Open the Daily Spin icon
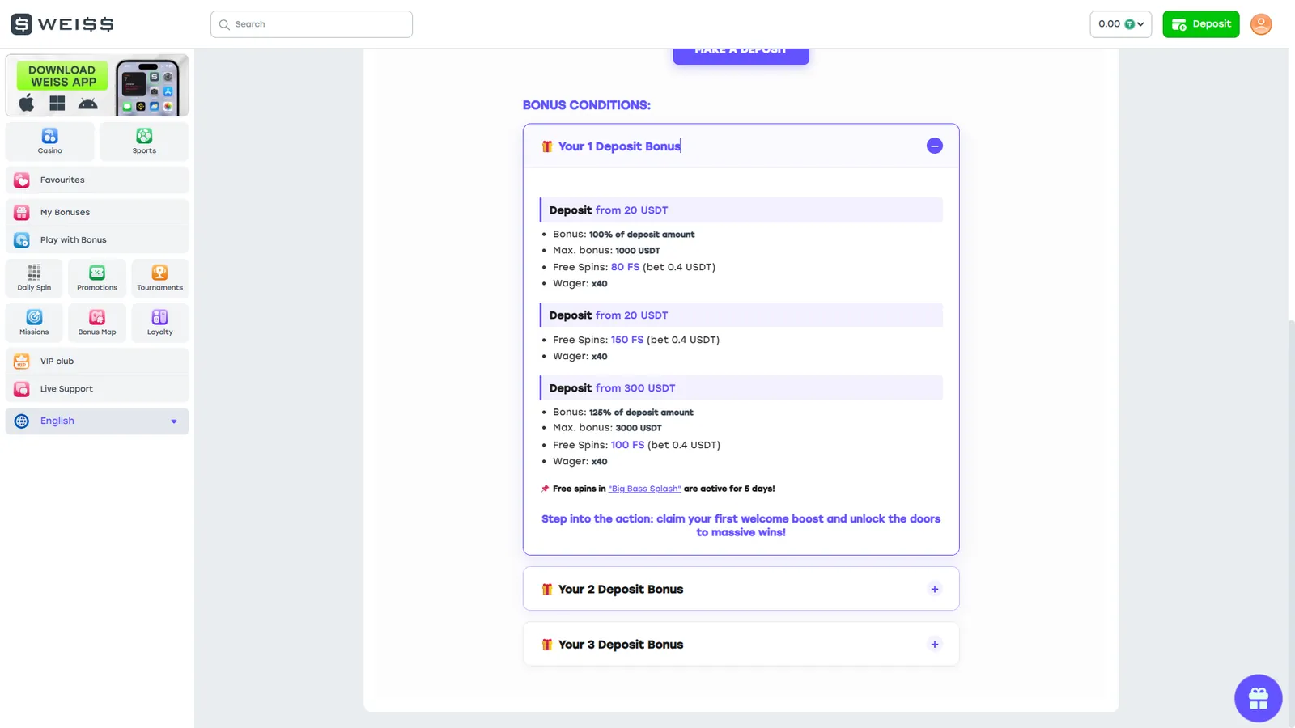 tap(34, 273)
